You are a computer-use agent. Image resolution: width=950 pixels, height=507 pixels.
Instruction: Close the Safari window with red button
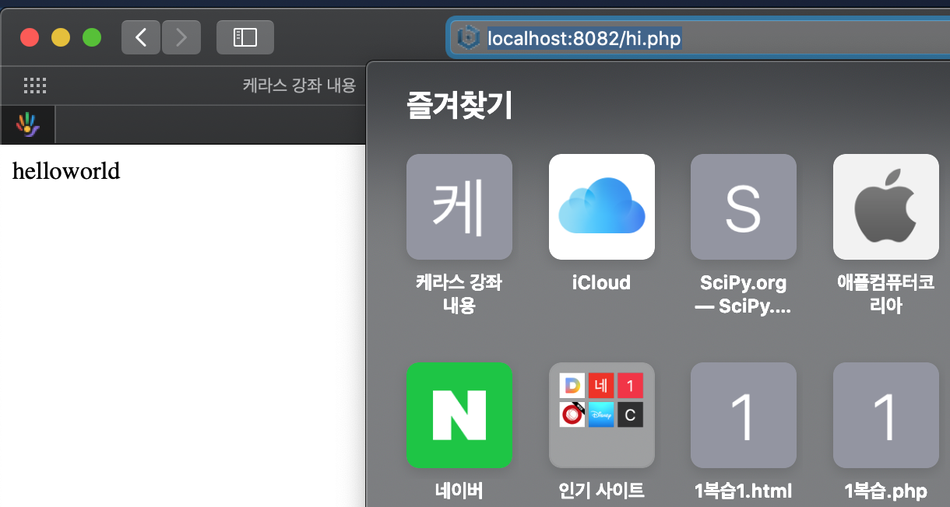click(x=30, y=37)
